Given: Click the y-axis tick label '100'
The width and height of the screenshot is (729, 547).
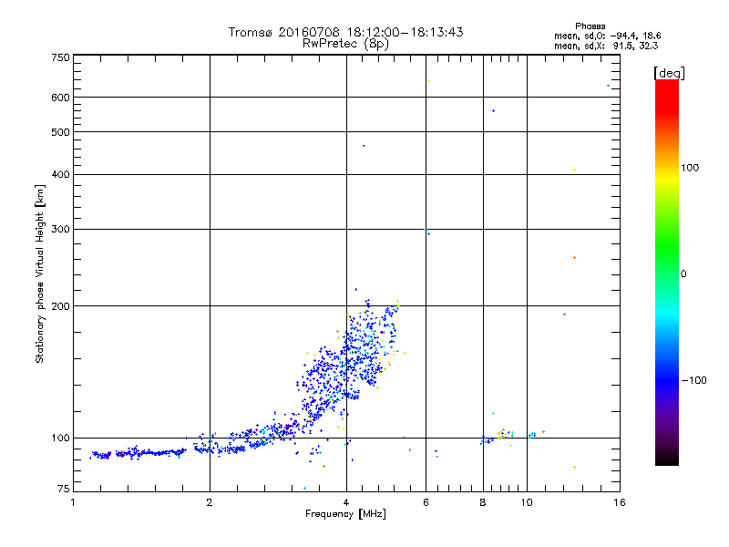Looking at the screenshot, I should click(x=60, y=438).
